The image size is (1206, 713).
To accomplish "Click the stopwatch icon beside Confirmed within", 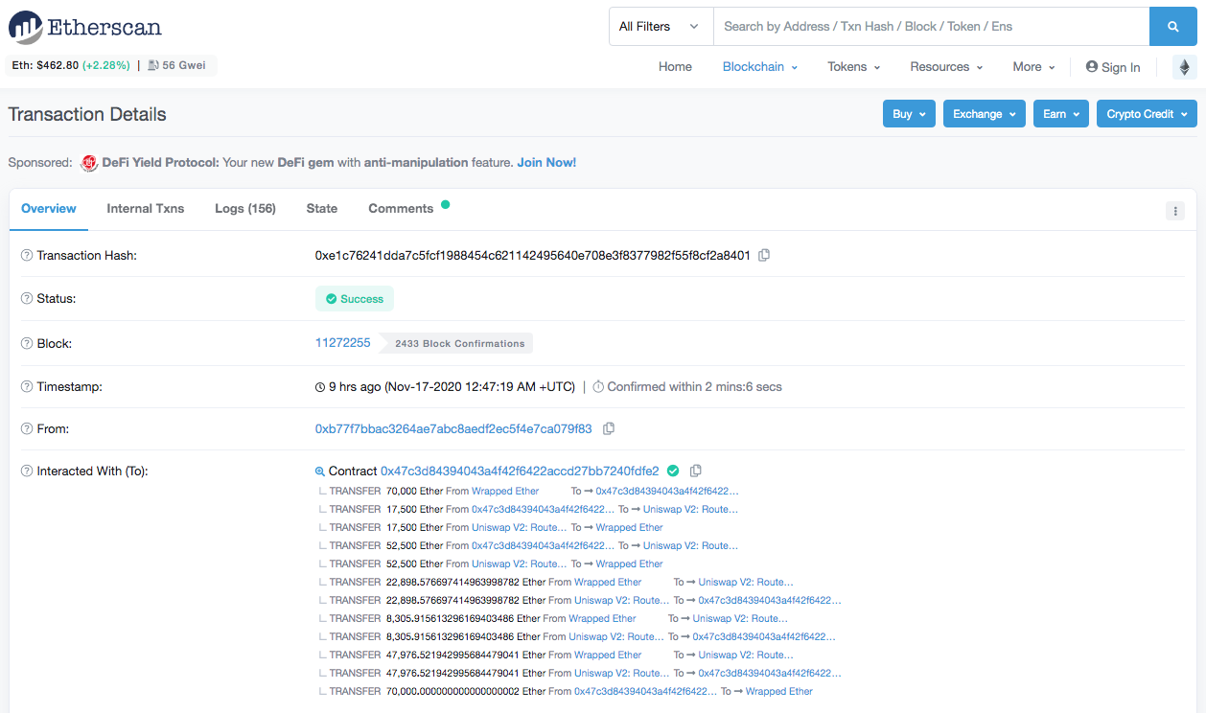I will point(598,387).
